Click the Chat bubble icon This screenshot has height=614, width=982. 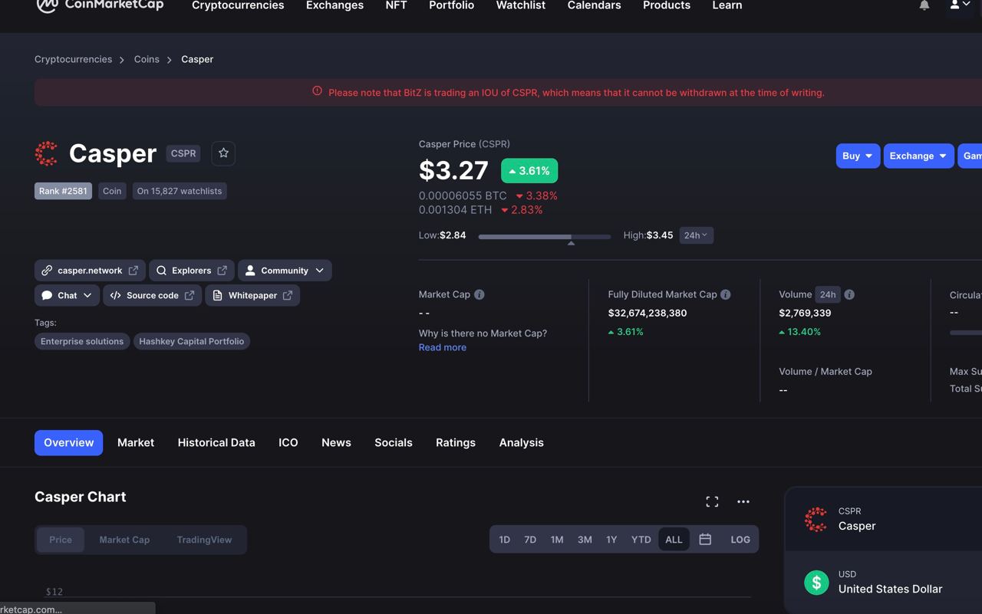(47, 295)
